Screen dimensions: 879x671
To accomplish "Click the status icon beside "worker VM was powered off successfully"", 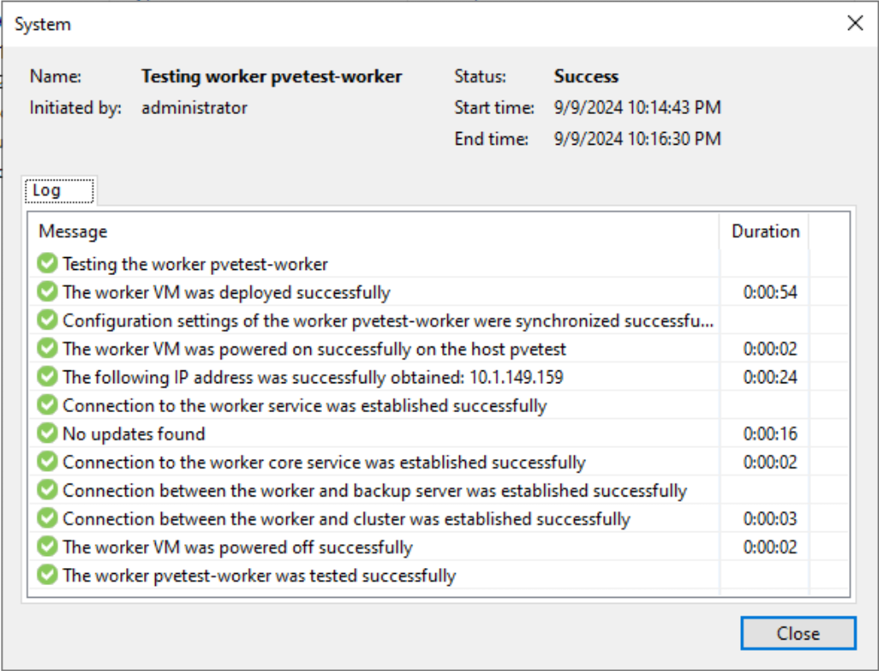I will [47, 547].
